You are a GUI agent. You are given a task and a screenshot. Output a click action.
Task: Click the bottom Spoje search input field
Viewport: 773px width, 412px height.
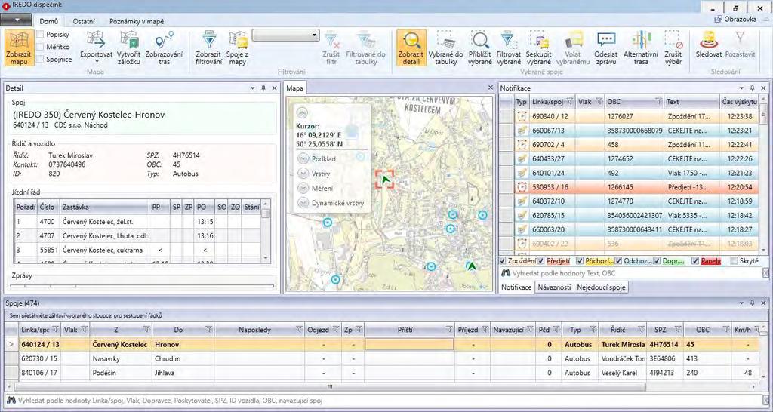tap(390, 400)
